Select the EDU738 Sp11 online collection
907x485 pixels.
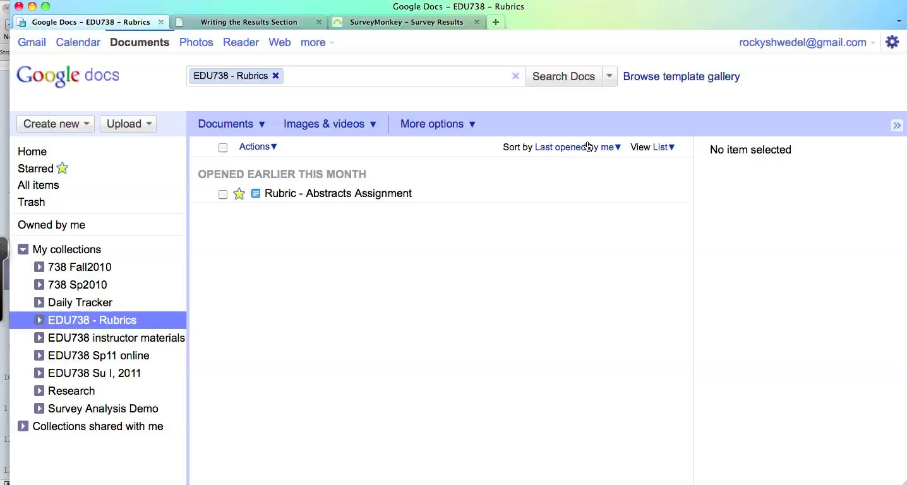click(x=99, y=356)
